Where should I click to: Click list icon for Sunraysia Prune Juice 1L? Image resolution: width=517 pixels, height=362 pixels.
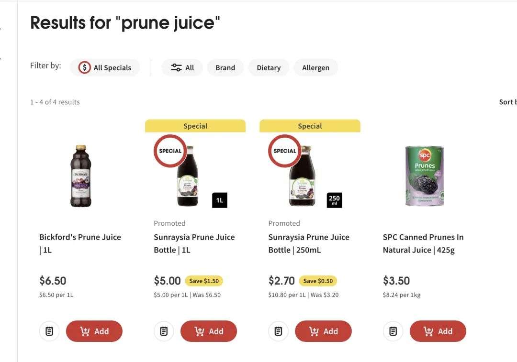pos(164,331)
